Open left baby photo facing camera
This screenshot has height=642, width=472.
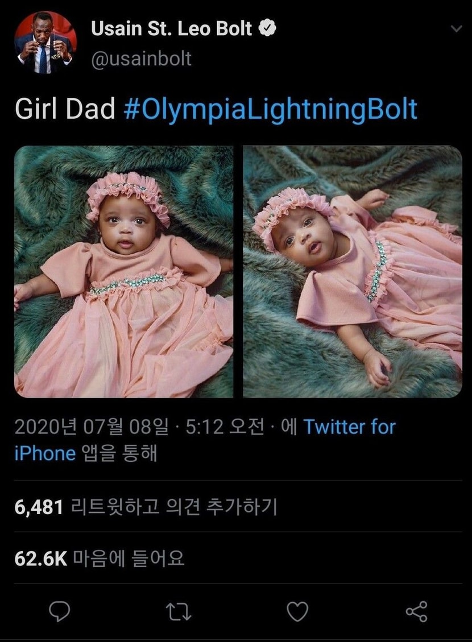click(x=123, y=271)
